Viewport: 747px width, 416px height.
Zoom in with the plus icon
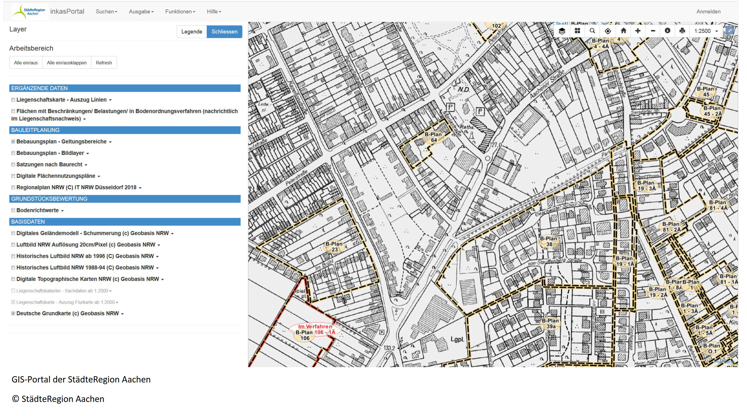pyautogui.click(x=638, y=31)
